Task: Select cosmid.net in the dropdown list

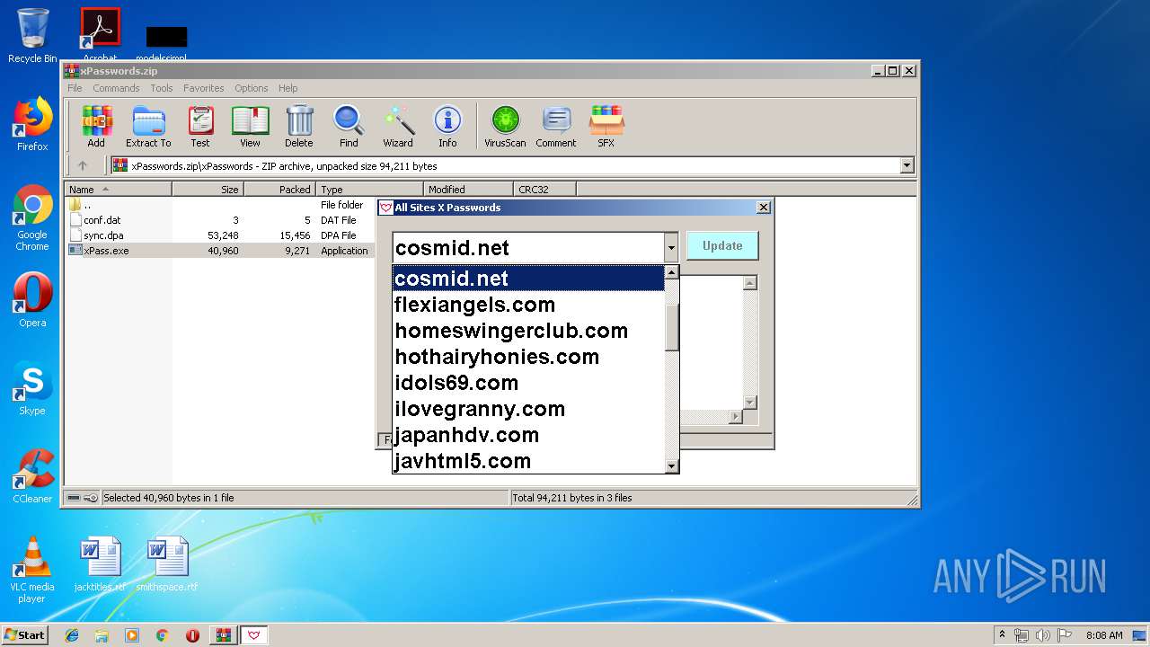Action: (529, 279)
